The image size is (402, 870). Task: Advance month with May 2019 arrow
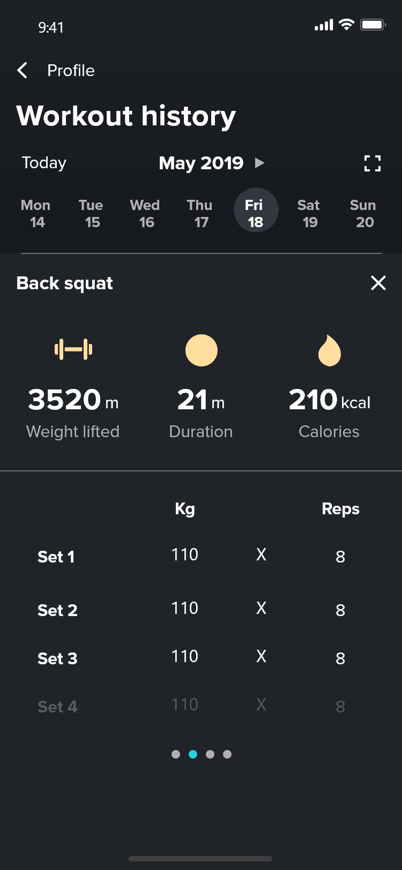pyautogui.click(x=260, y=163)
